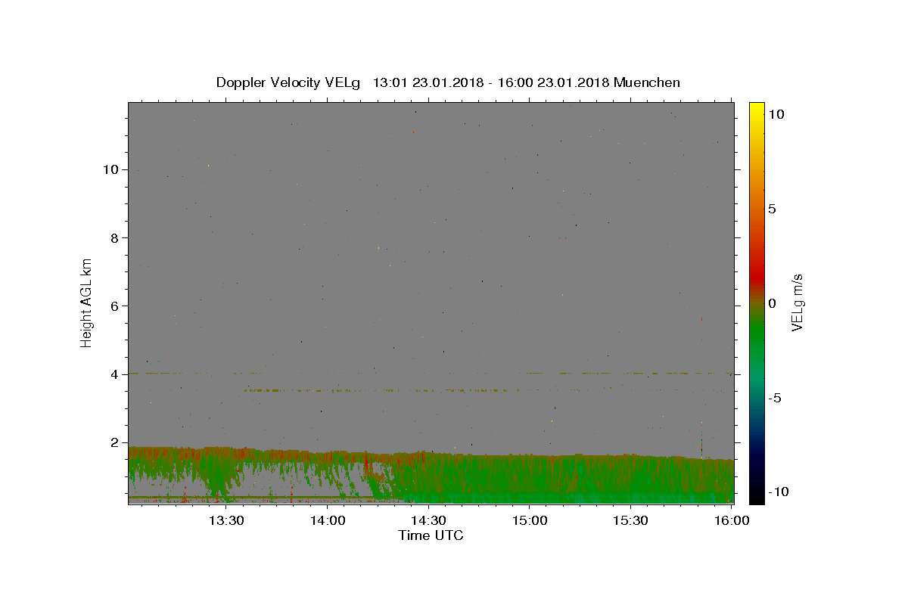Click the colorbar tick label 0
908x605 pixels.
click(x=772, y=303)
